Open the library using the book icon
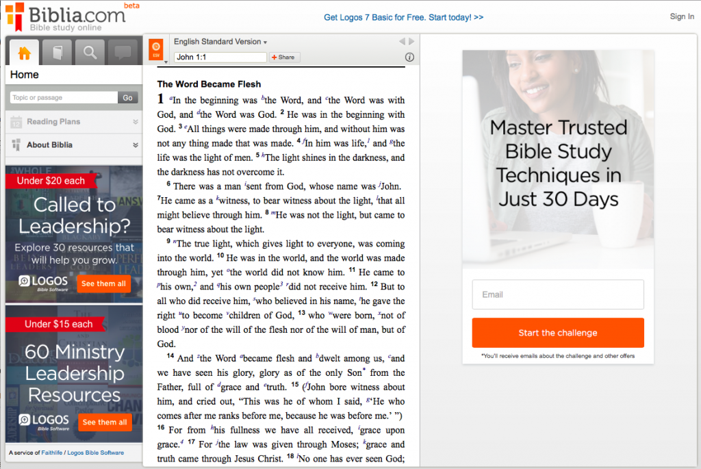The width and height of the screenshot is (701, 469). pos(58,51)
